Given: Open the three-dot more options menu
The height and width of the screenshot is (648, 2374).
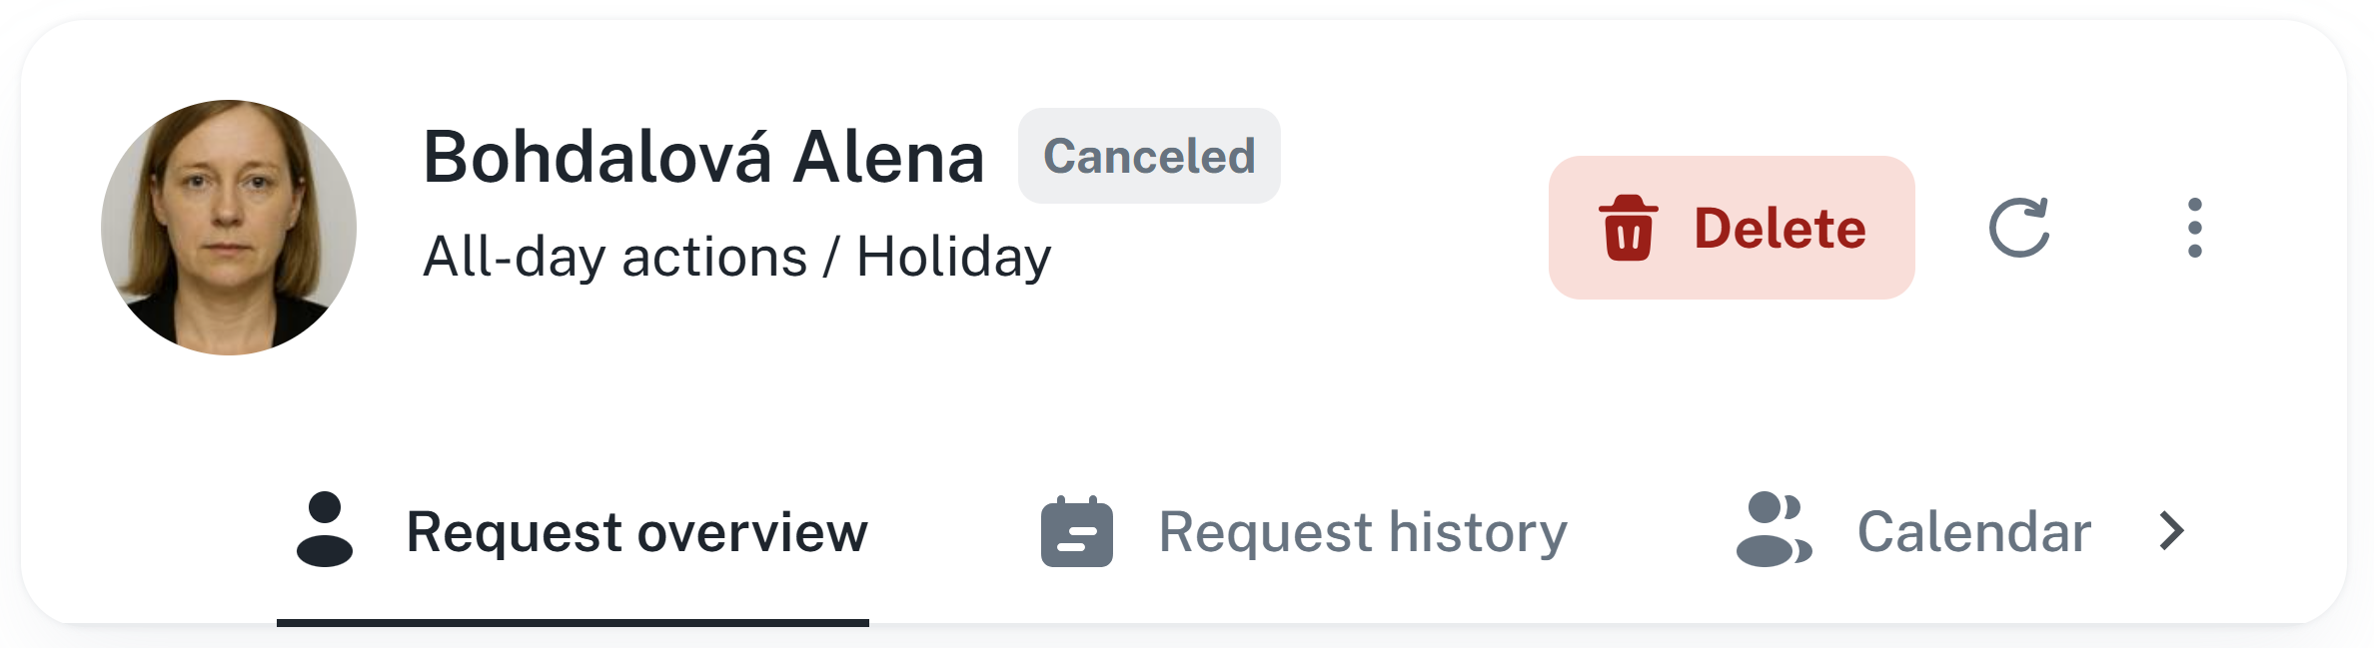Looking at the screenshot, I should 2194,228.
